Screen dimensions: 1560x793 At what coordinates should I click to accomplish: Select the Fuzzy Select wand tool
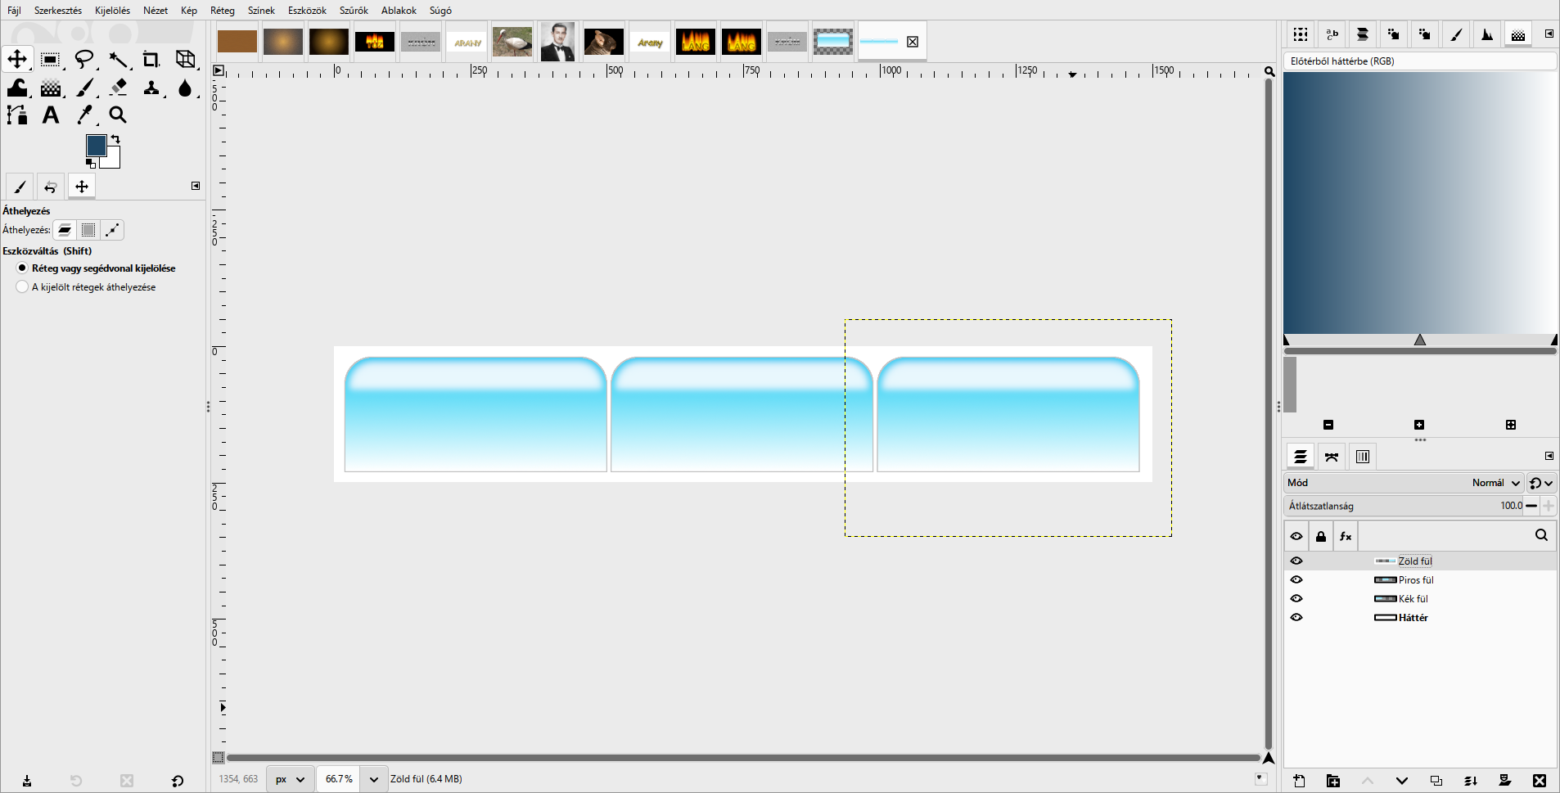[x=119, y=59]
